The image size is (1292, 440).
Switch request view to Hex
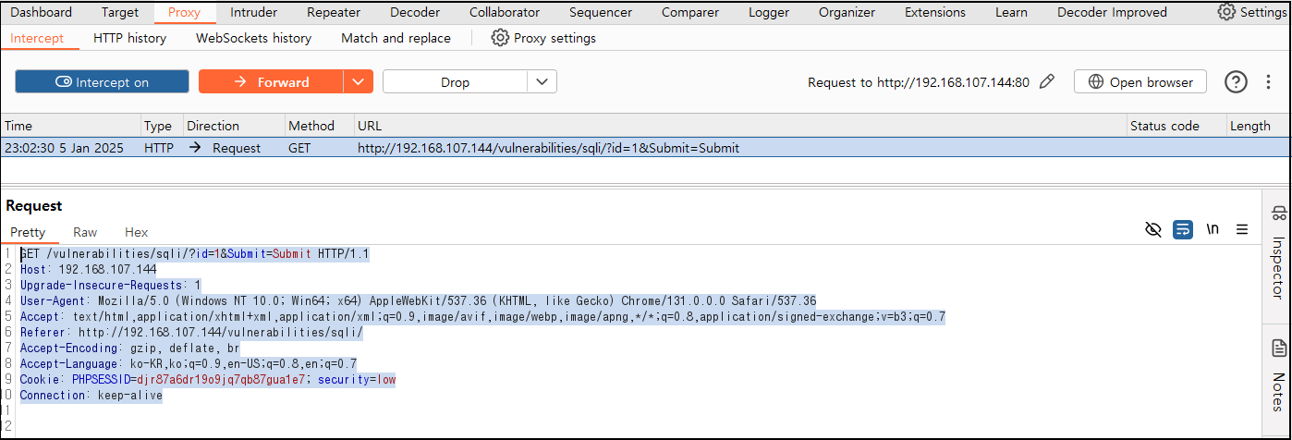tap(136, 232)
